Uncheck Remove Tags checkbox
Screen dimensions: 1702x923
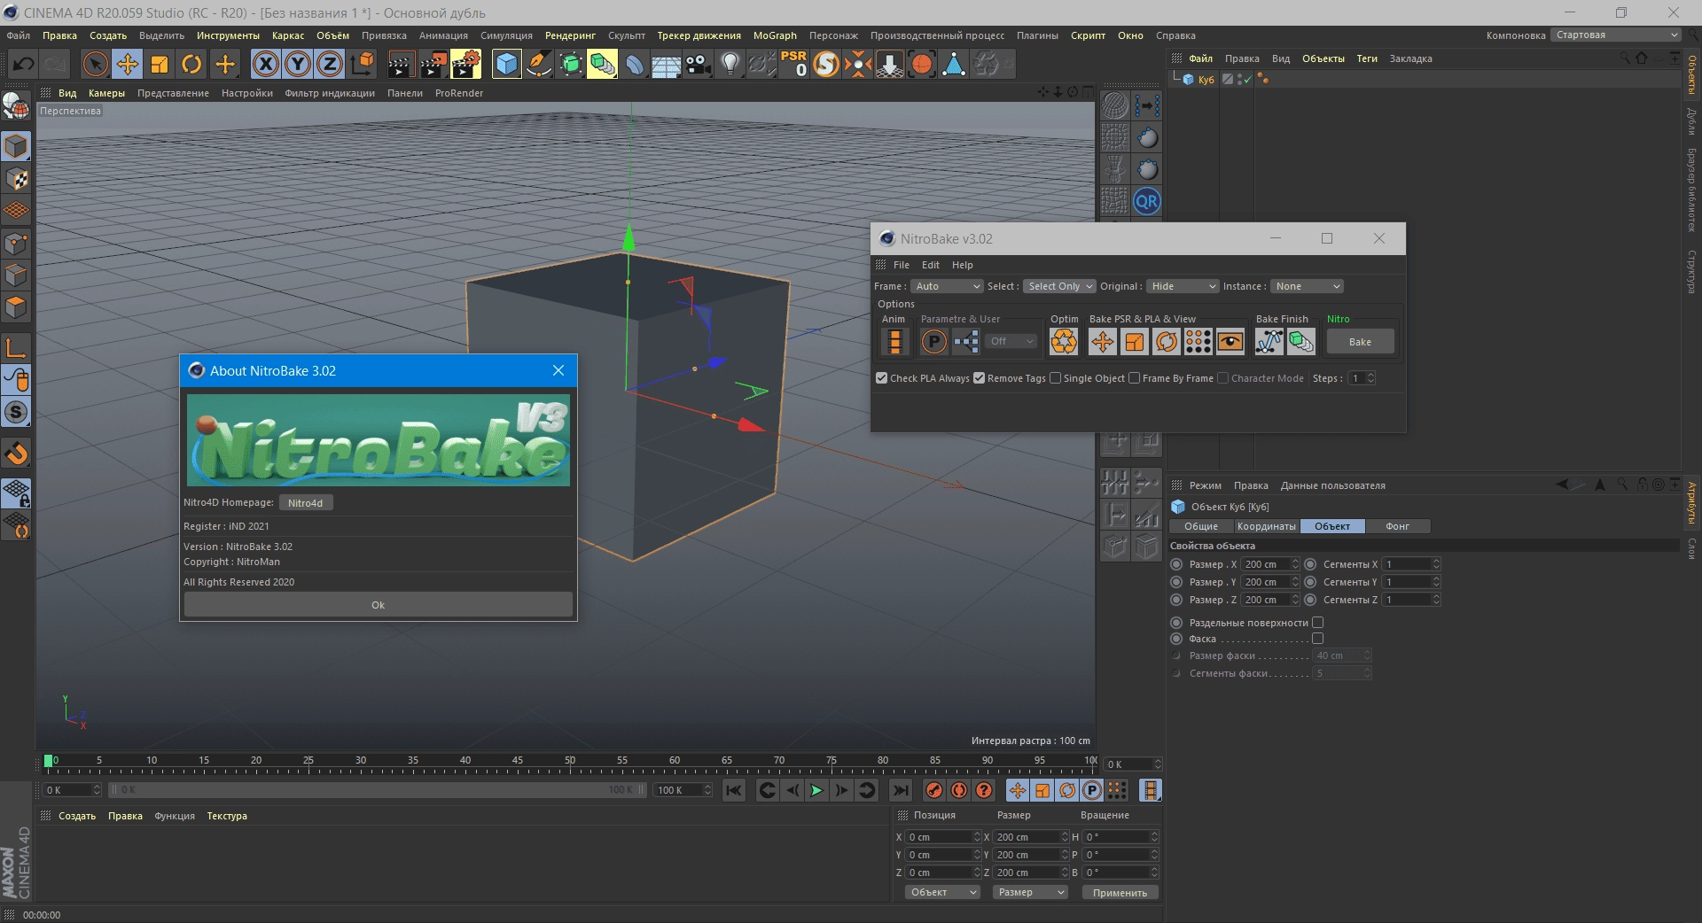coord(979,378)
